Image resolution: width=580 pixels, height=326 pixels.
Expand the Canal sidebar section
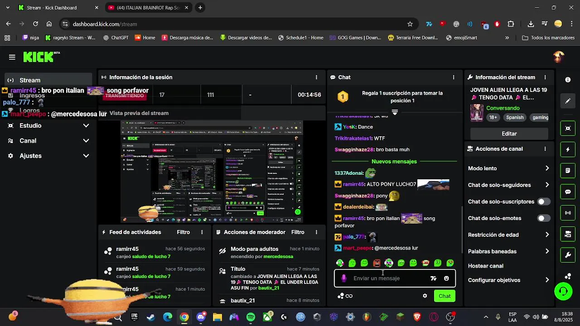[x=48, y=141]
